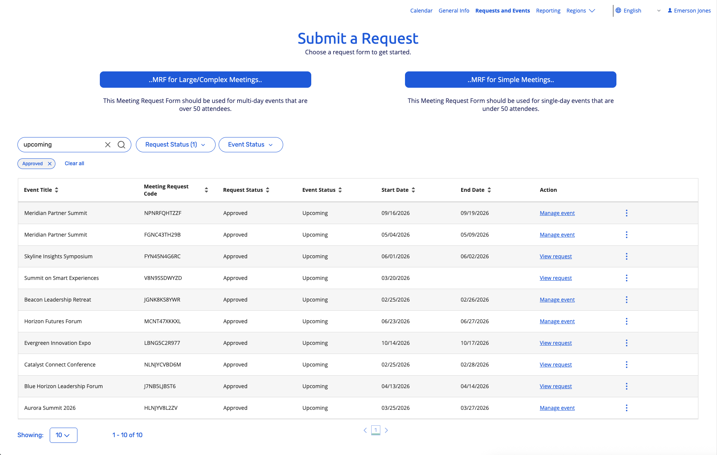Click into the upcoming search input field
This screenshot has height=455, width=717.
coord(61,145)
